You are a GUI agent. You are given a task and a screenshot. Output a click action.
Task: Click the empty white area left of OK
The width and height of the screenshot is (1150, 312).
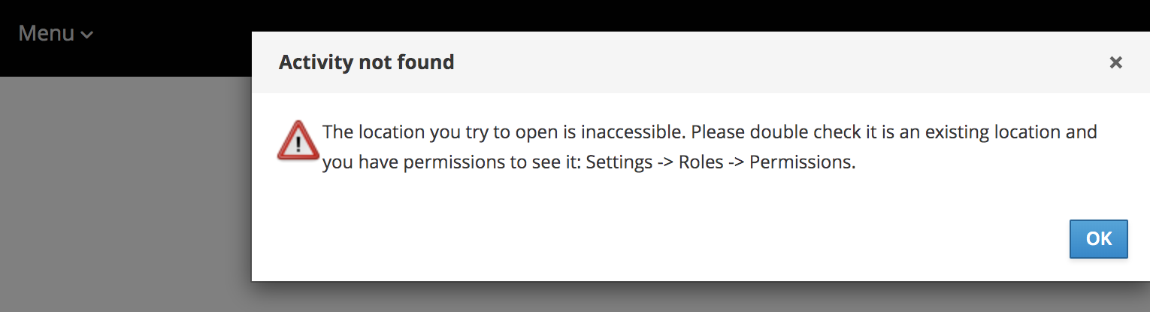[x=676, y=239]
